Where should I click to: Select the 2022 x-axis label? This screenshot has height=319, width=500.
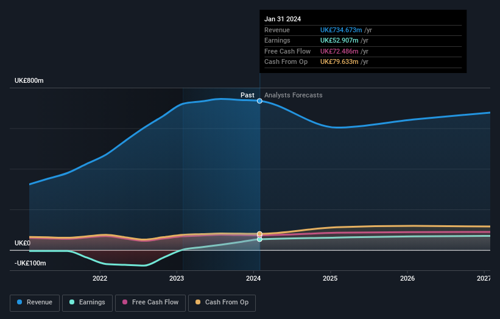coord(100,279)
